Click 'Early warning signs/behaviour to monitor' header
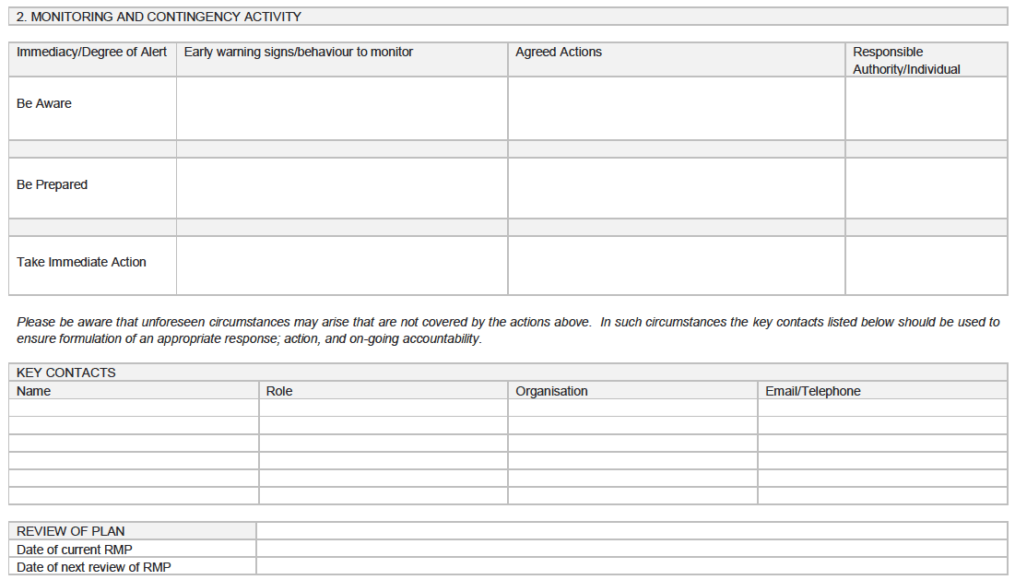Image resolution: width=1015 pixels, height=580 pixels. point(299,52)
